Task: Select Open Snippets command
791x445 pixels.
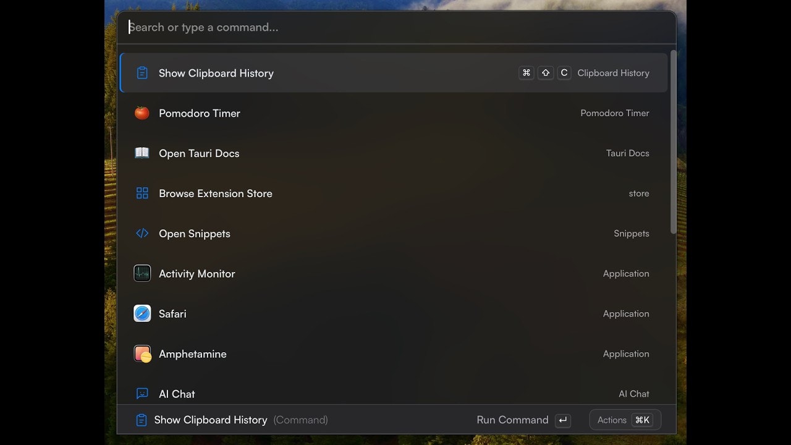Action: (x=394, y=234)
